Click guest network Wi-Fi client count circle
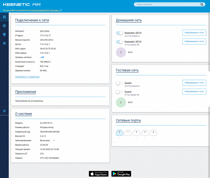210x178 pixels. [121, 102]
